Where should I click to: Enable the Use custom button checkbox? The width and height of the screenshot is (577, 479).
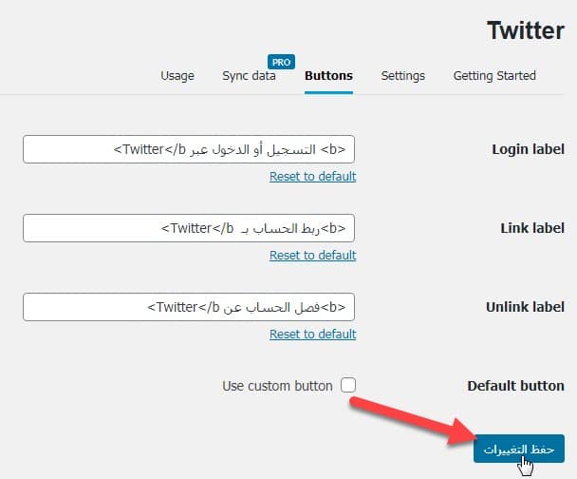click(348, 386)
